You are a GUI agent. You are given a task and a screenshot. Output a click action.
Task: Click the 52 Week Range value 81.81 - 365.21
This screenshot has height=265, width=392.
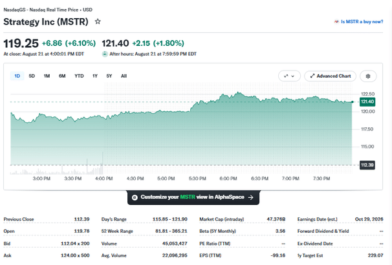click(171, 231)
